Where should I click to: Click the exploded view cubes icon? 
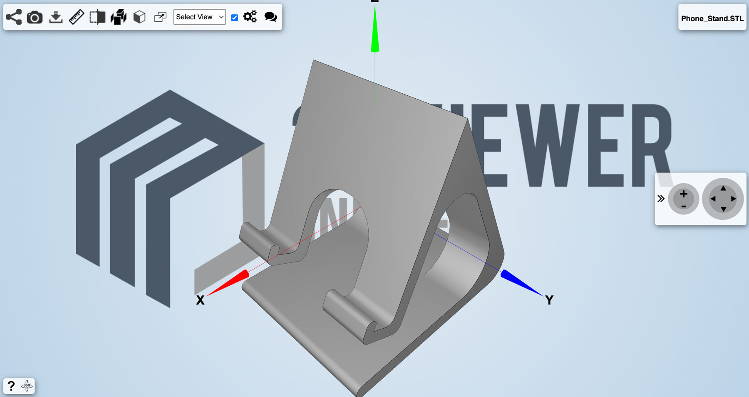tap(119, 17)
